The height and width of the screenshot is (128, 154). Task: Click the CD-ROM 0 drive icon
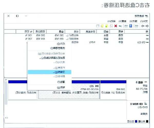[146, 104]
